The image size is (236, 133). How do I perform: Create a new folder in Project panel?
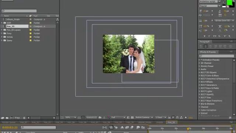(x=7, y=118)
